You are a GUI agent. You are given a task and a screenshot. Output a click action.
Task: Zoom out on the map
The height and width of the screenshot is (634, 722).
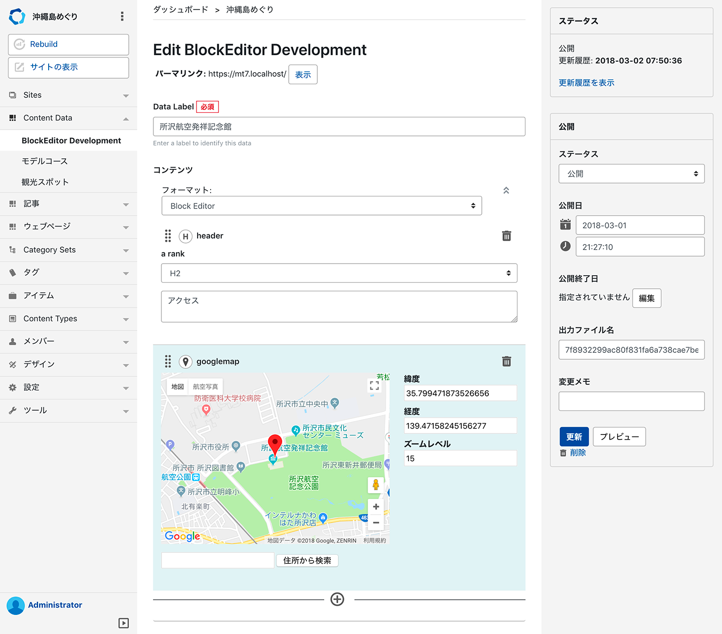(x=376, y=523)
